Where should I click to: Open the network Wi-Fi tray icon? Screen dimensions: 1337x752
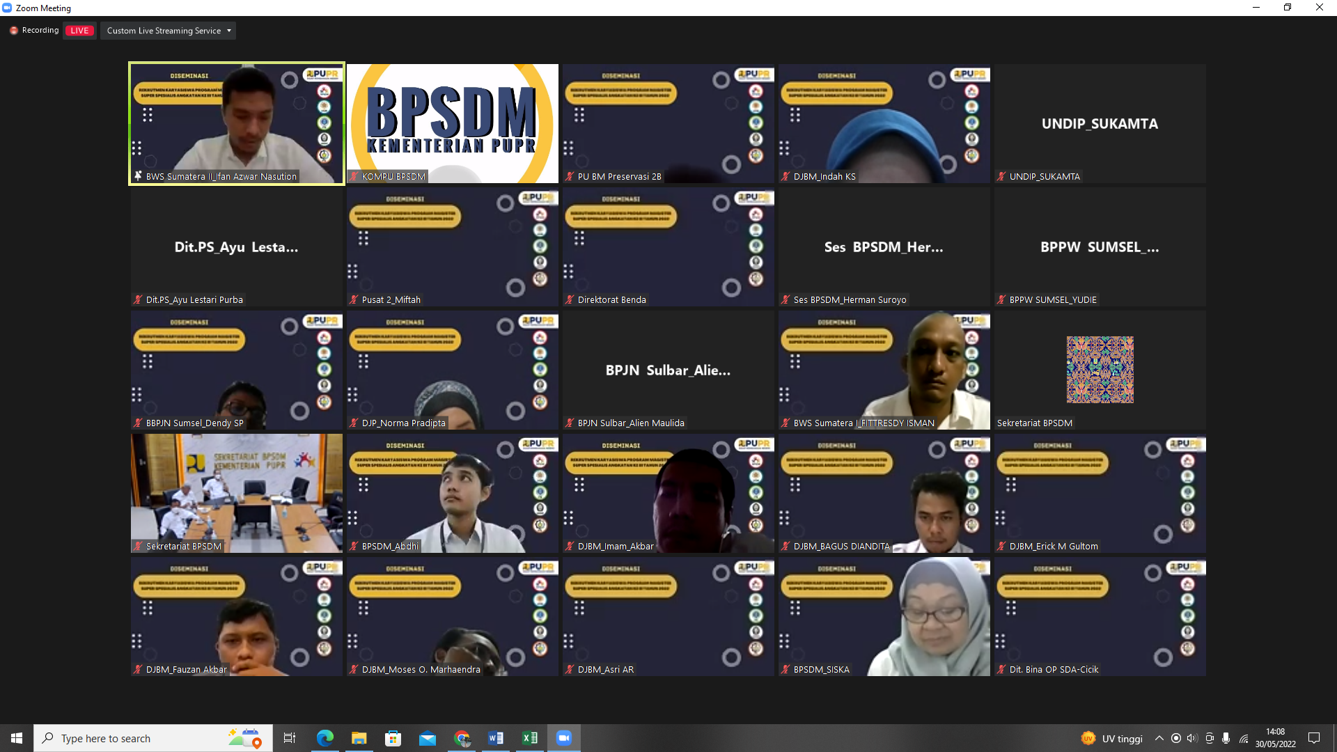point(1244,739)
